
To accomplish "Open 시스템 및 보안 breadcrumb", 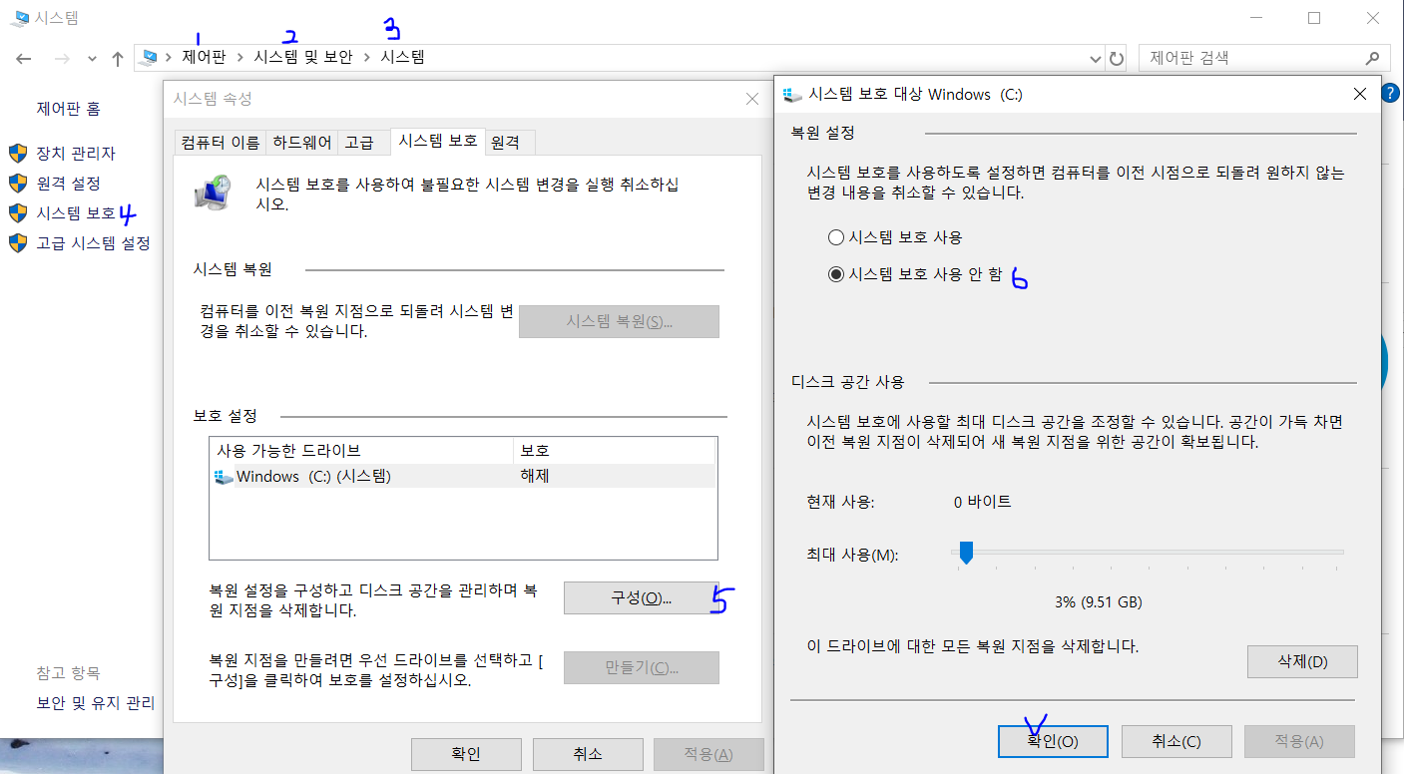I will coord(303,58).
